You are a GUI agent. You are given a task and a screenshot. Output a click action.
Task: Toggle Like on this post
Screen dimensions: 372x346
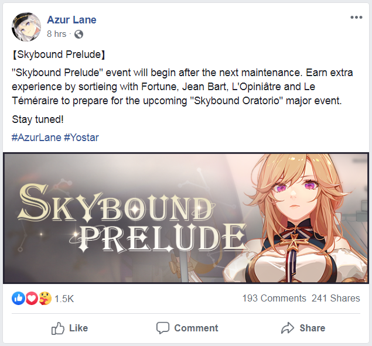point(70,328)
